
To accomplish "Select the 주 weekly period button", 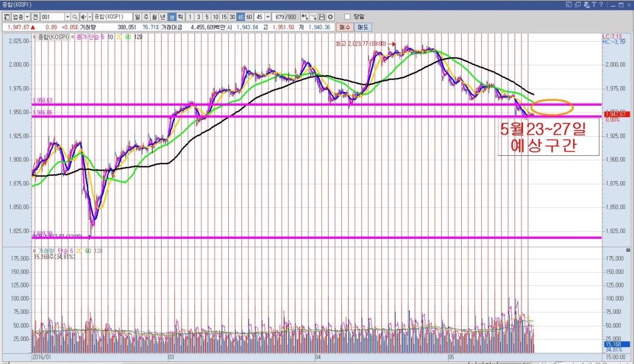I will [x=146, y=17].
